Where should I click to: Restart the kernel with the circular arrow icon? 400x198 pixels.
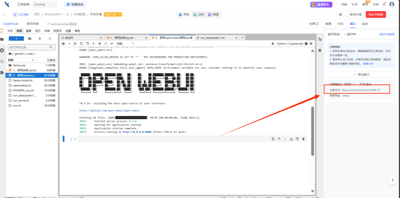[106, 44]
